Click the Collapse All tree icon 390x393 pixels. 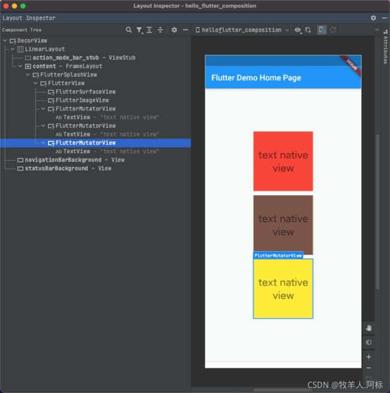coord(160,30)
